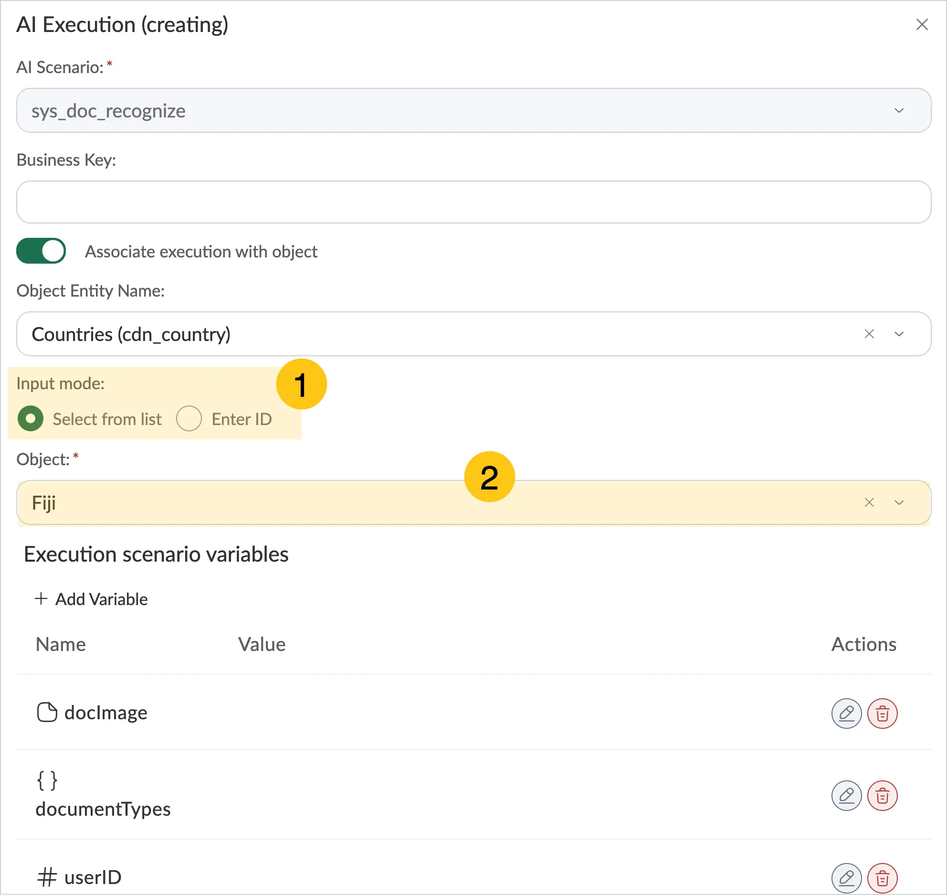Screen dimensions: 947x895
Task: Delete the docImage variable
Action: click(882, 714)
